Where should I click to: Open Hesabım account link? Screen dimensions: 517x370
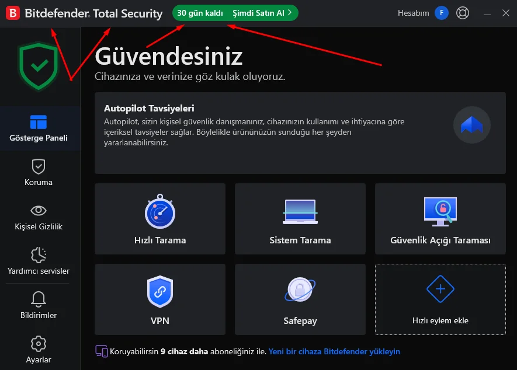414,13
